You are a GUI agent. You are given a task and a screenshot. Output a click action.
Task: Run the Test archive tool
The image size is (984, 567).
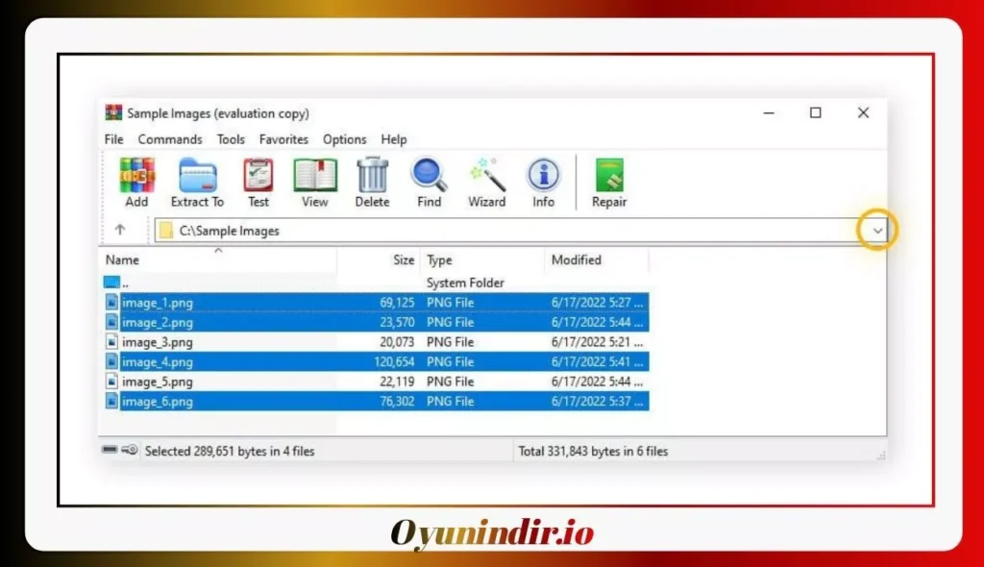tap(258, 175)
